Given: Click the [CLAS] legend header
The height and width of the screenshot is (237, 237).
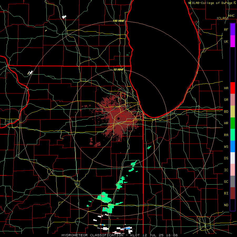Looking at the screenshot, I should click(x=223, y=18).
